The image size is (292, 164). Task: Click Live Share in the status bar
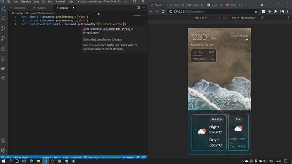(x=21, y=157)
